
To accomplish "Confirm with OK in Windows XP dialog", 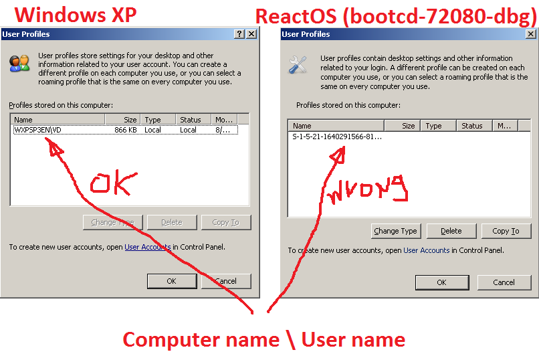I will coord(171,281).
